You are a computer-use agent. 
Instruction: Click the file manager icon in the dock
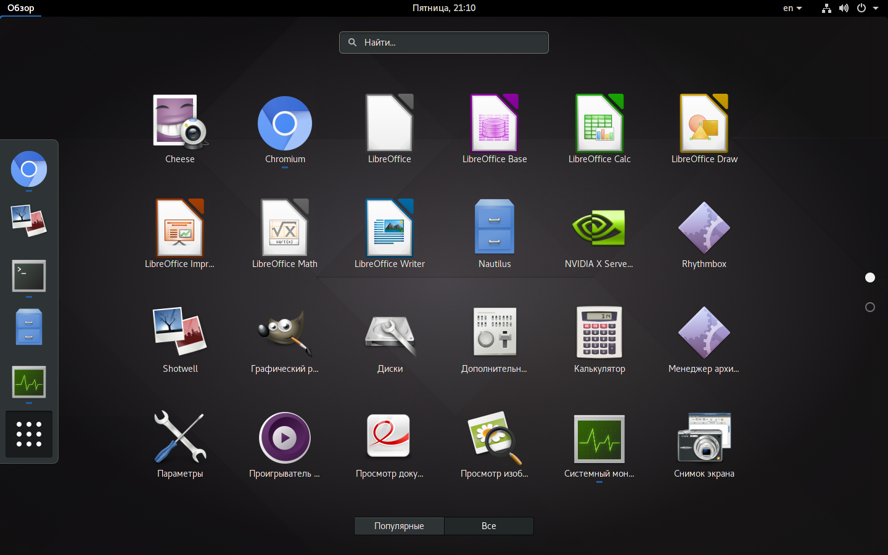(x=29, y=327)
